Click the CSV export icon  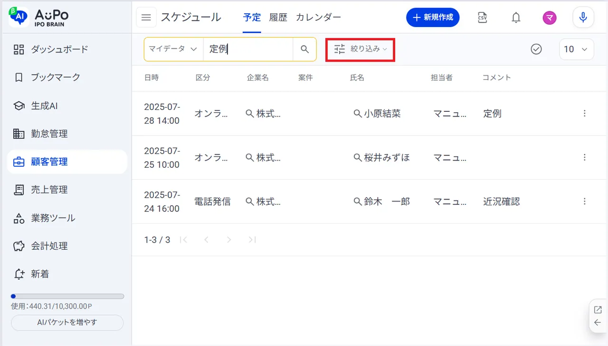coord(483,18)
